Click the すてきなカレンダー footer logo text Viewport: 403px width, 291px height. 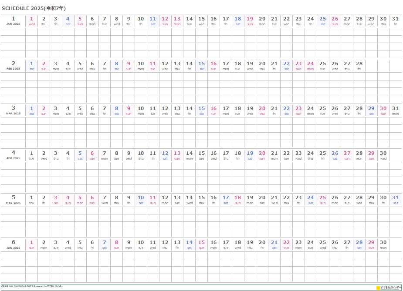[390, 288]
